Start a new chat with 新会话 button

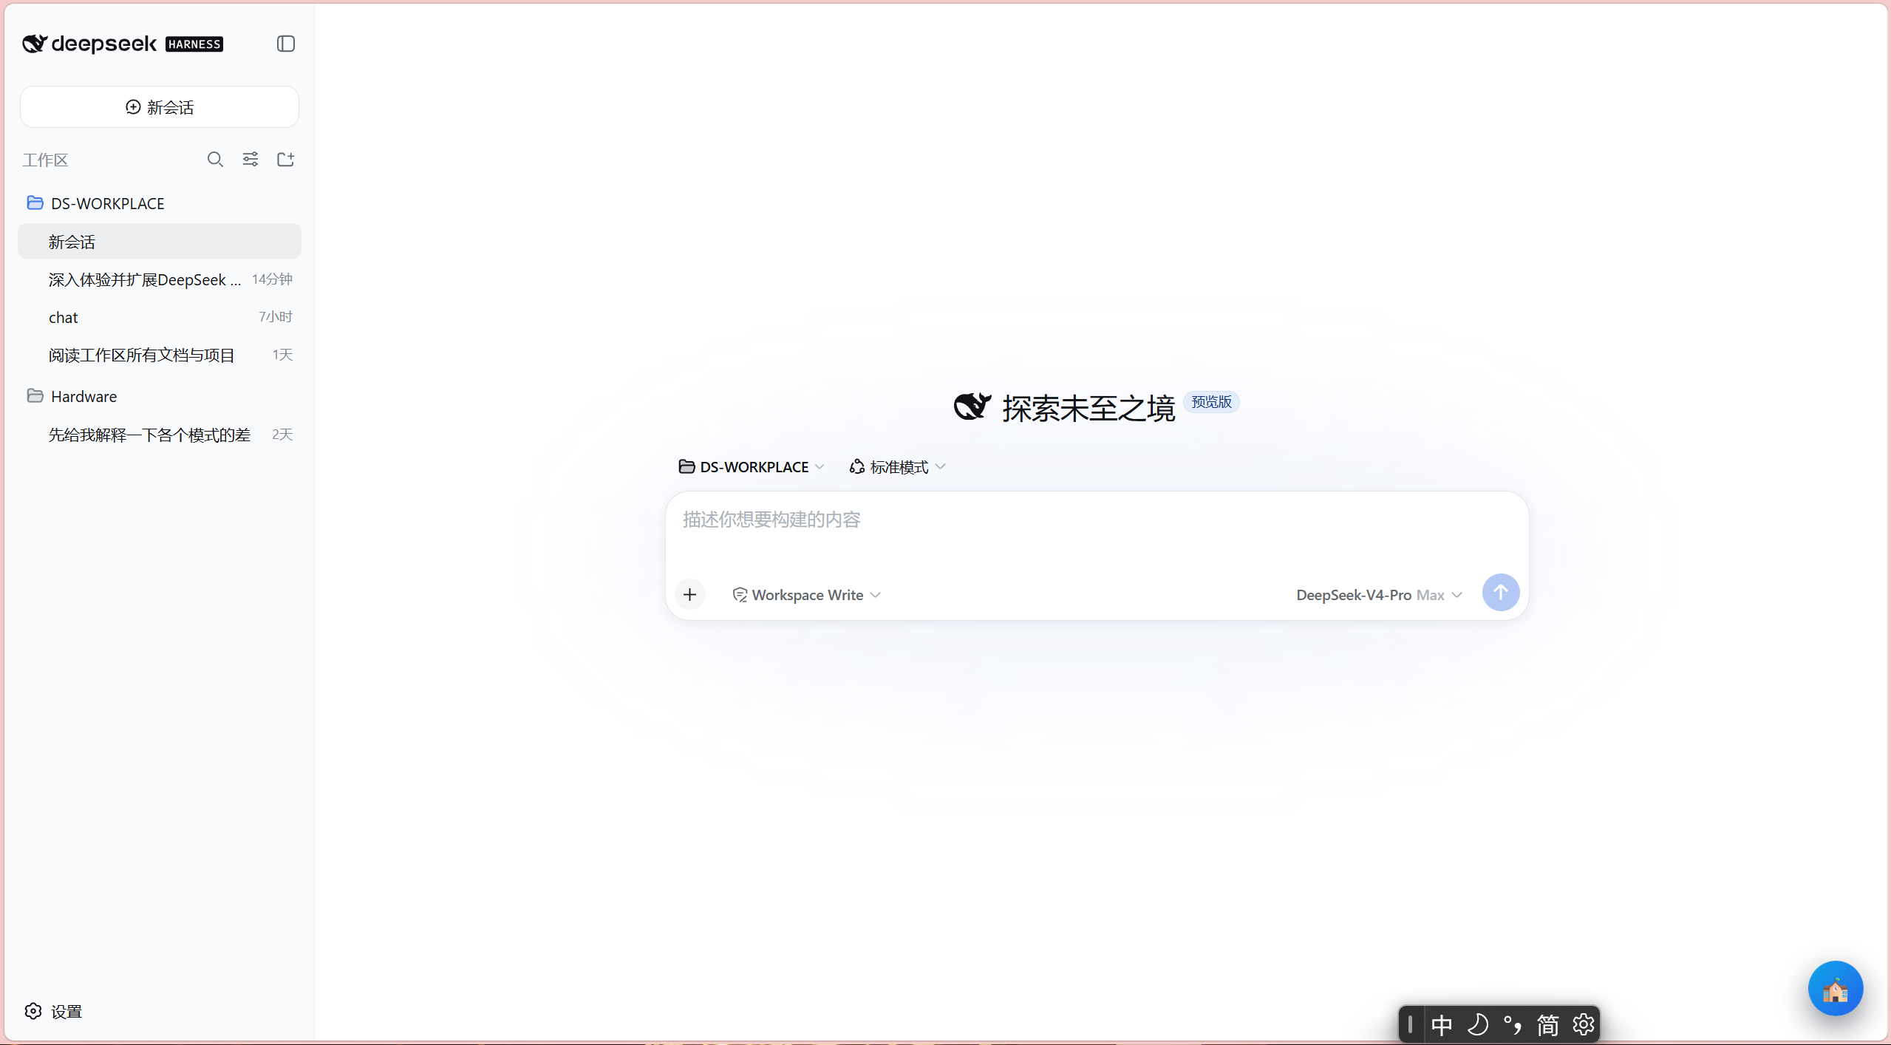point(160,107)
